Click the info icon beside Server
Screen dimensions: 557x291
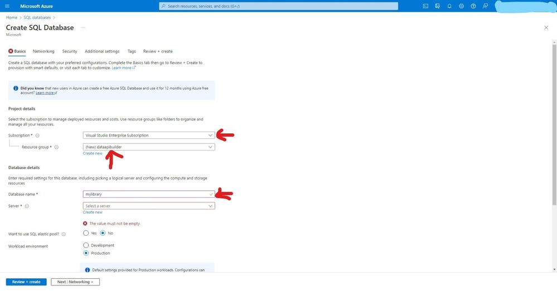[27, 206]
